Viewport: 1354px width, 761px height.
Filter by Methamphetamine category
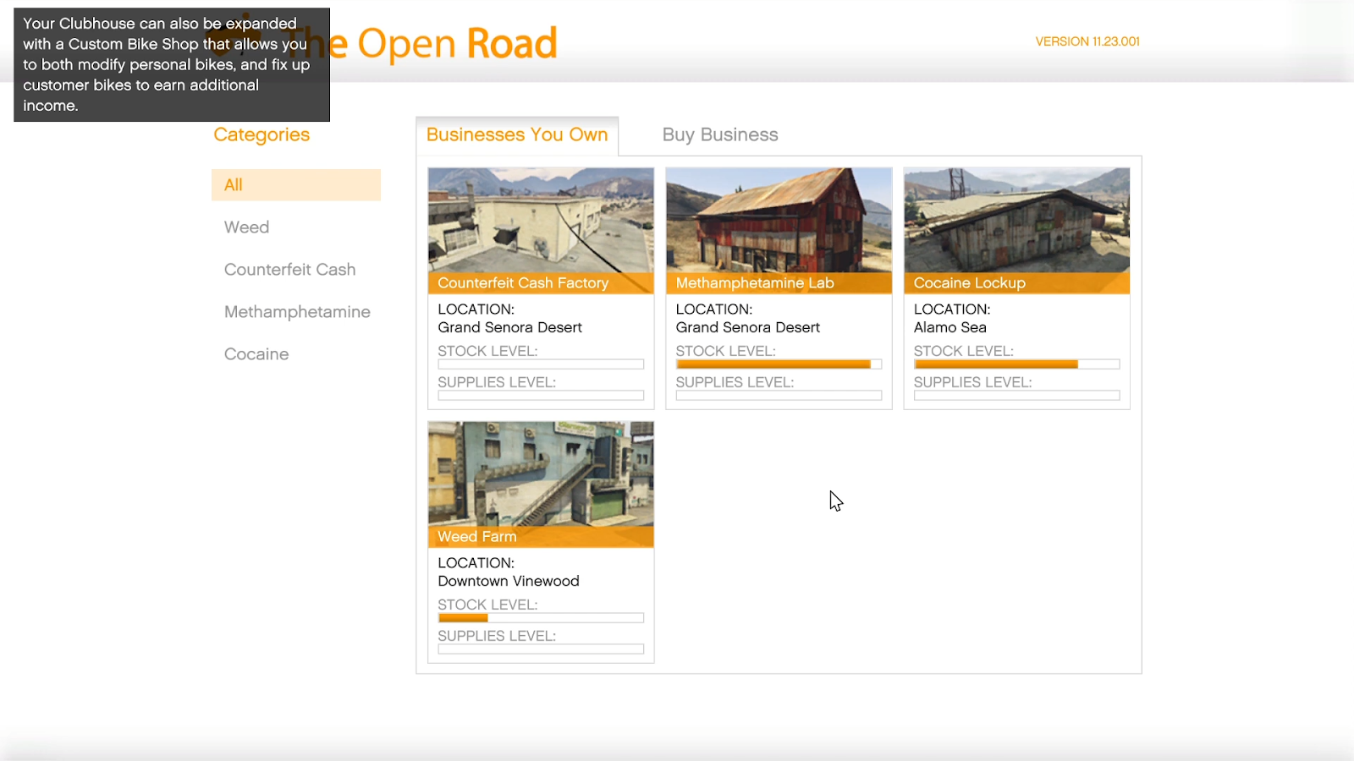[x=297, y=312]
